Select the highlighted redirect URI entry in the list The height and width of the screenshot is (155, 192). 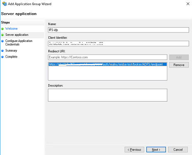[108, 64]
